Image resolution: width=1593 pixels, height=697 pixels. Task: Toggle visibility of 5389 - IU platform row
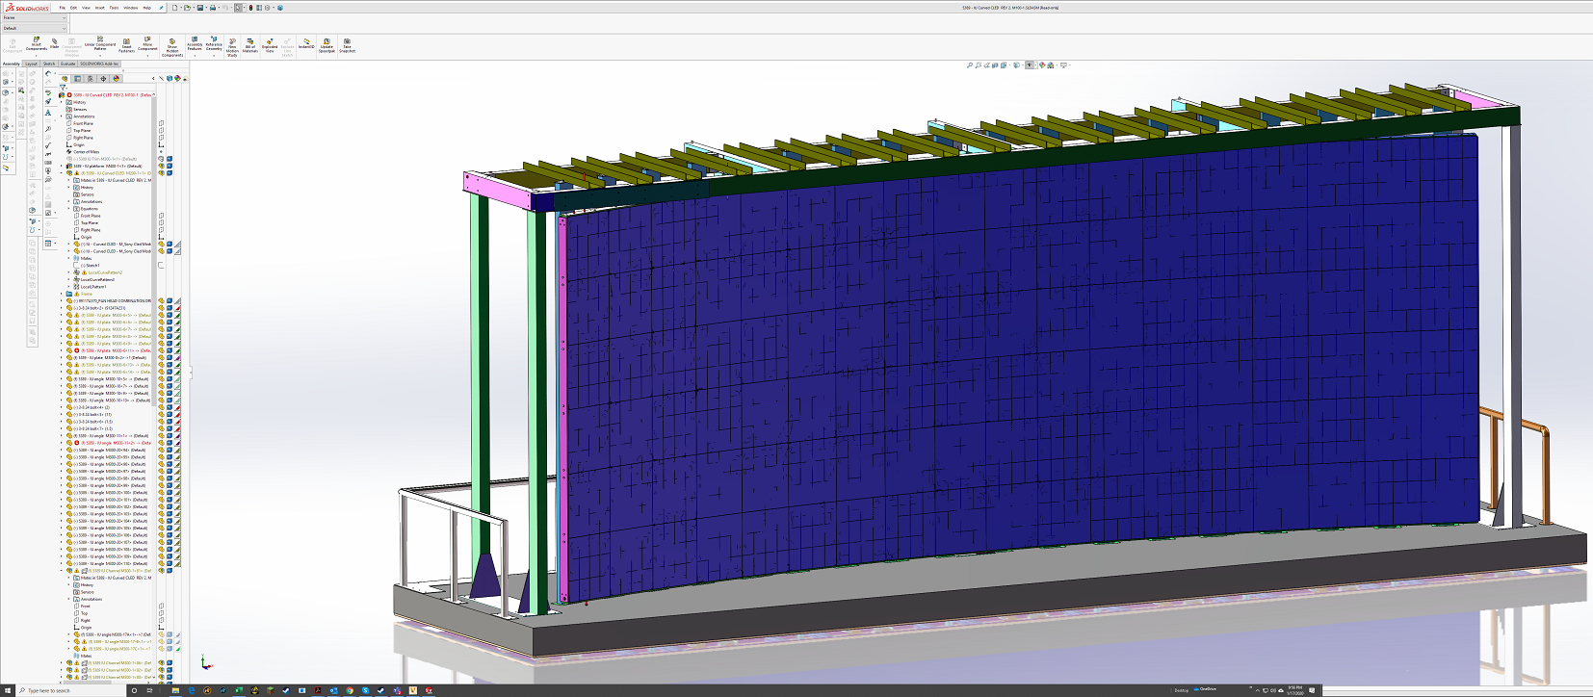[x=161, y=166]
